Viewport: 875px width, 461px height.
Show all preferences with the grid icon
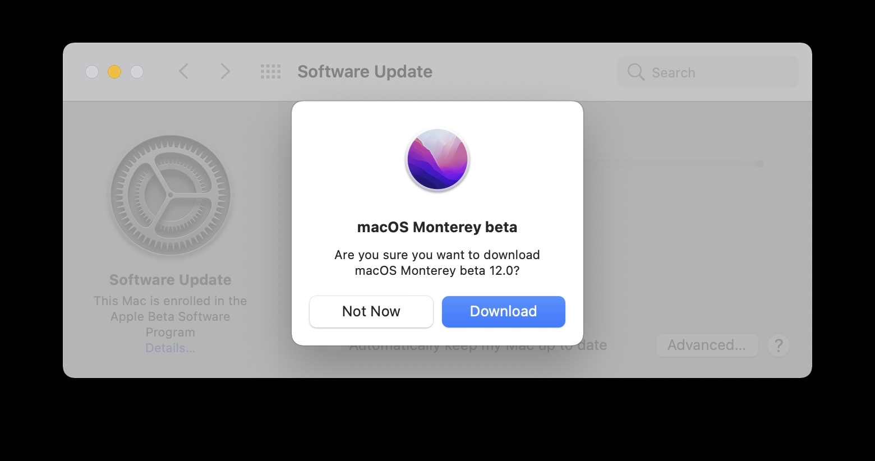pos(270,72)
